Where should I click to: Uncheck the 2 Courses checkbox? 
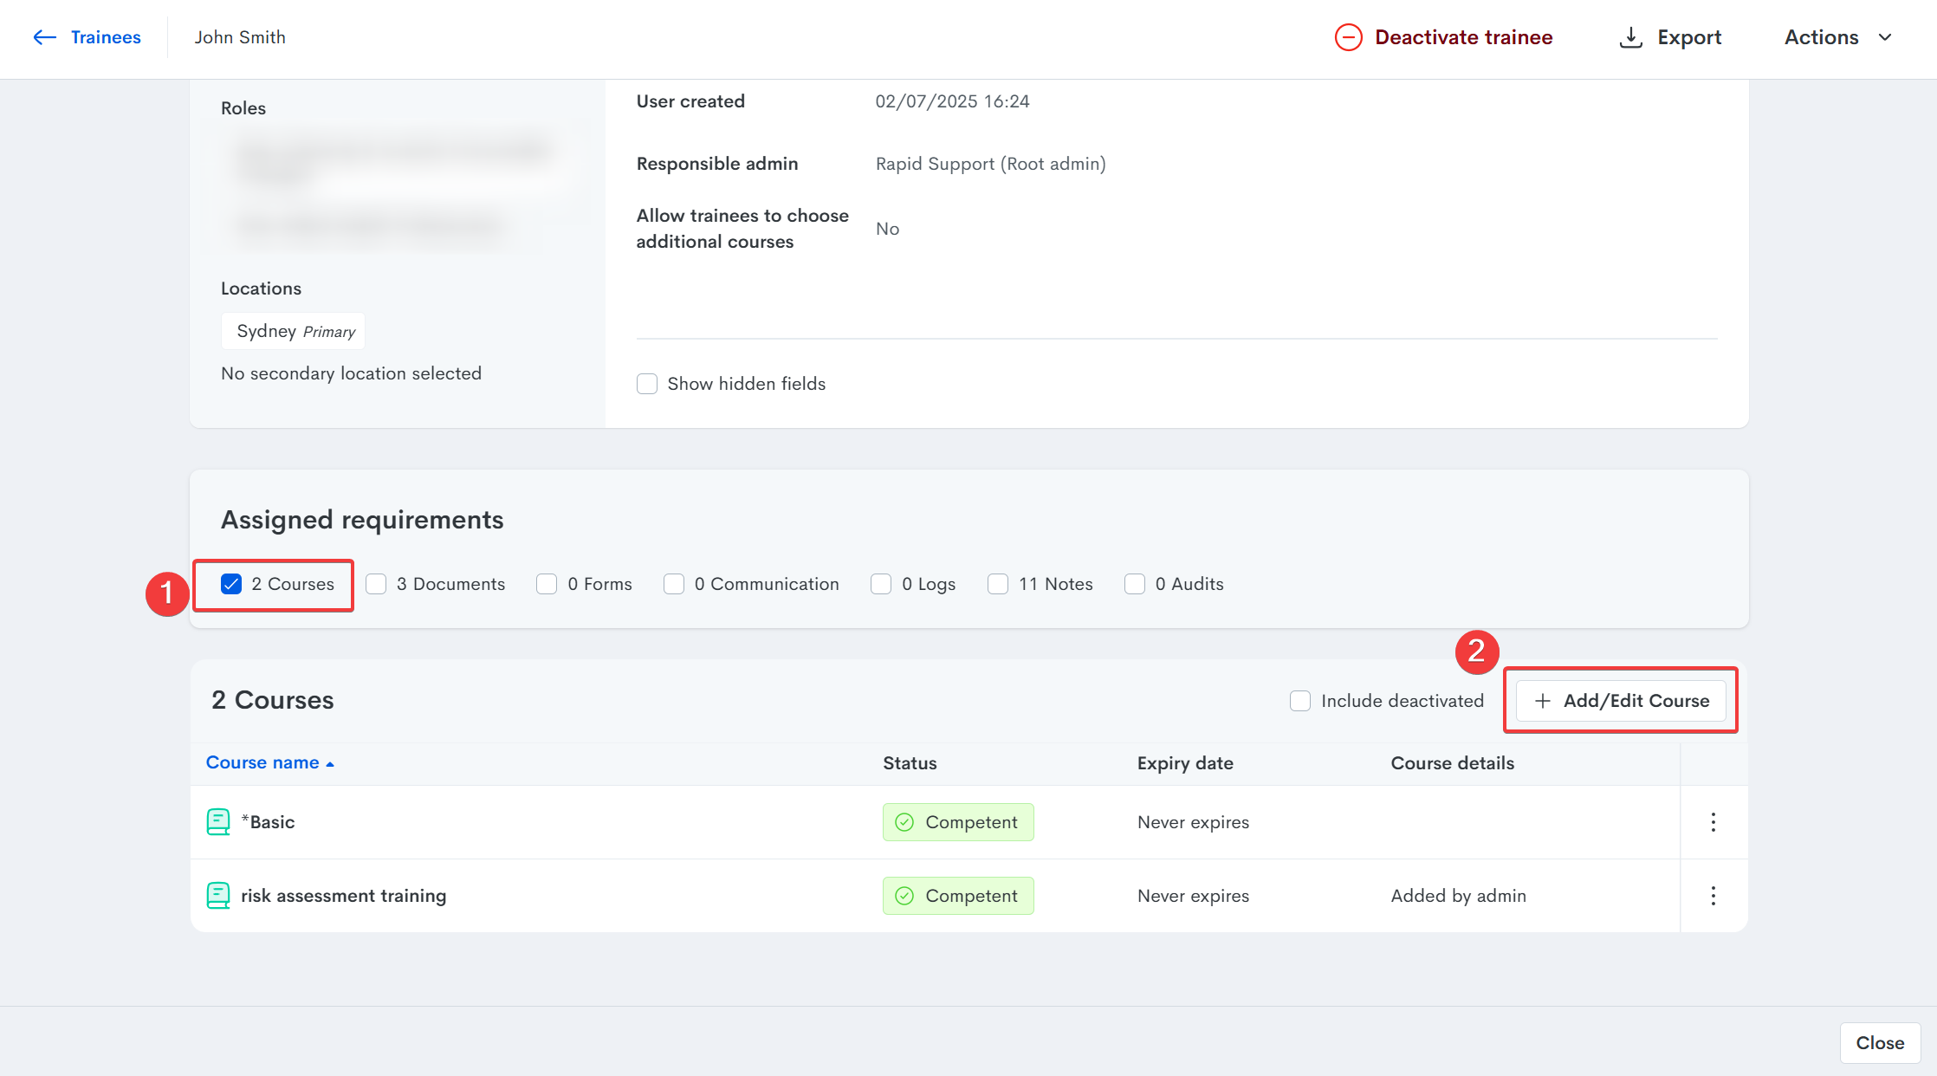click(x=231, y=584)
